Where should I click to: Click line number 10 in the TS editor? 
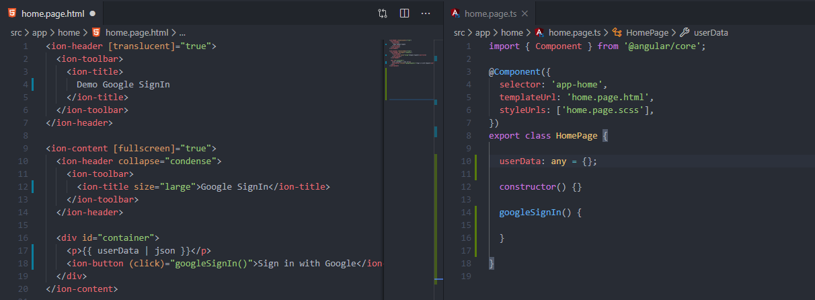[466, 161]
